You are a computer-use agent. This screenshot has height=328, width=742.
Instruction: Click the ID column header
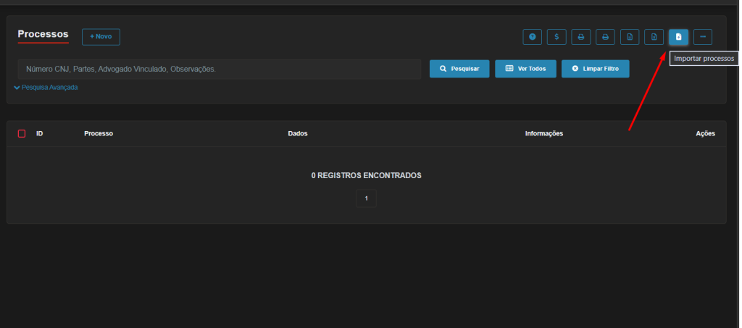[x=40, y=134]
